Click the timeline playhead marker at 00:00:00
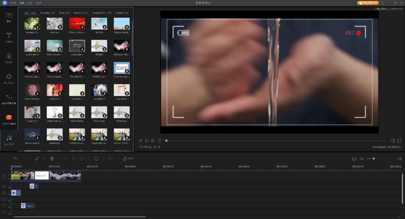The height and width of the screenshot is (219, 405). tap(11, 169)
